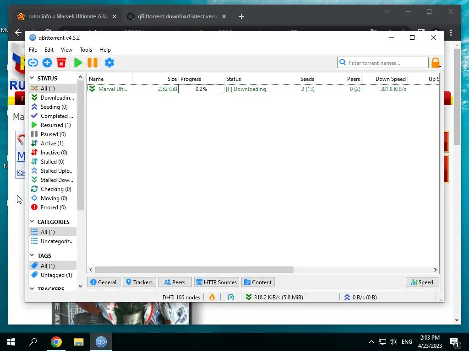
Task: Select the Downloading status filter
Action: pos(53,98)
